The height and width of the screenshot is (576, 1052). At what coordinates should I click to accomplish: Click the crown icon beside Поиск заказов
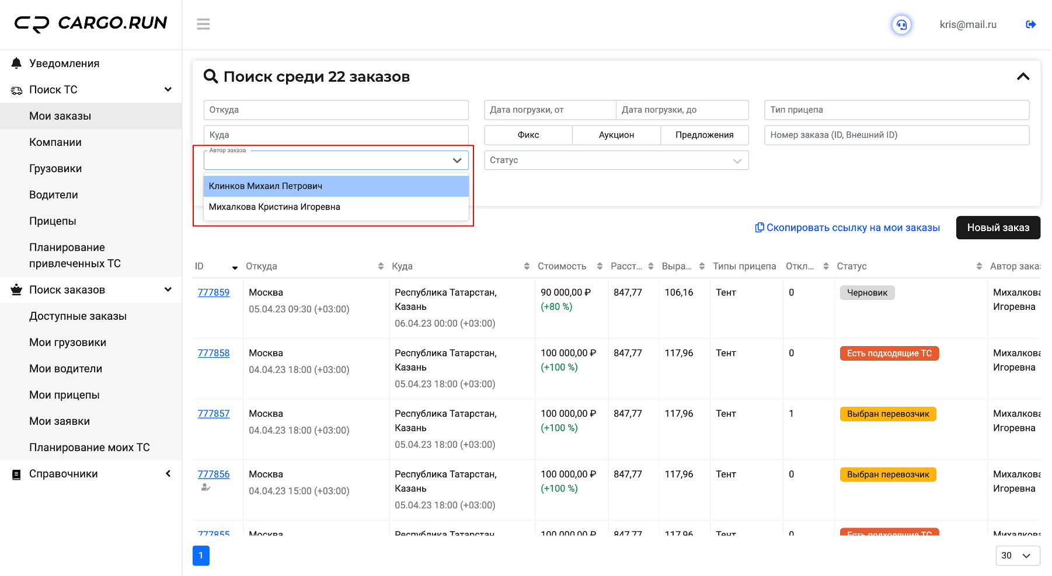tap(16, 289)
